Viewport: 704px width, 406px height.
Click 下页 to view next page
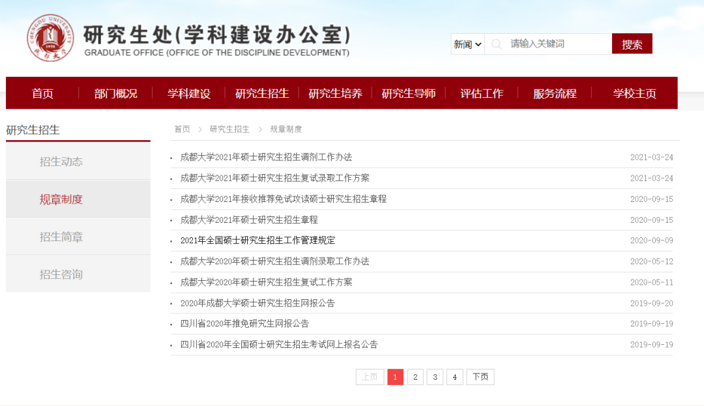[480, 377]
